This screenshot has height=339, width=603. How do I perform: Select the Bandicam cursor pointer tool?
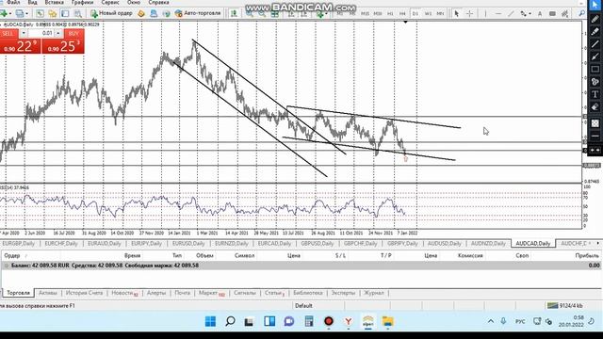click(595, 5)
